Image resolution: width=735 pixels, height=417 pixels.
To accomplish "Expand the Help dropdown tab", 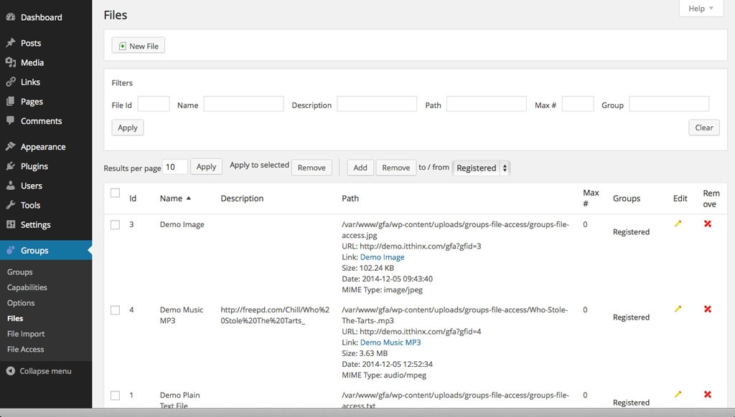I will (701, 9).
